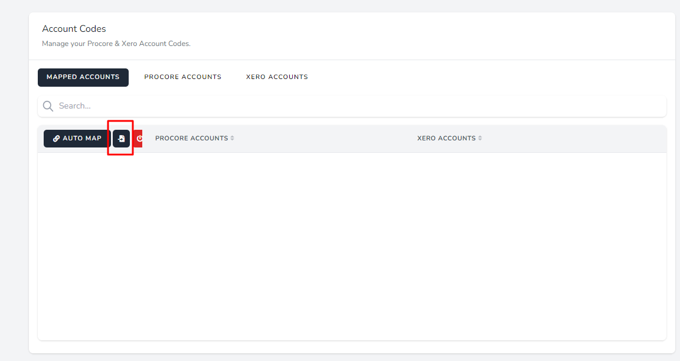Toggle the Mapped Accounts view on

click(x=83, y=77)
